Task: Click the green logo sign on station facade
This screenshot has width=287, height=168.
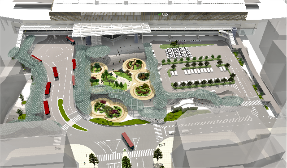Action: coord(161,14)
